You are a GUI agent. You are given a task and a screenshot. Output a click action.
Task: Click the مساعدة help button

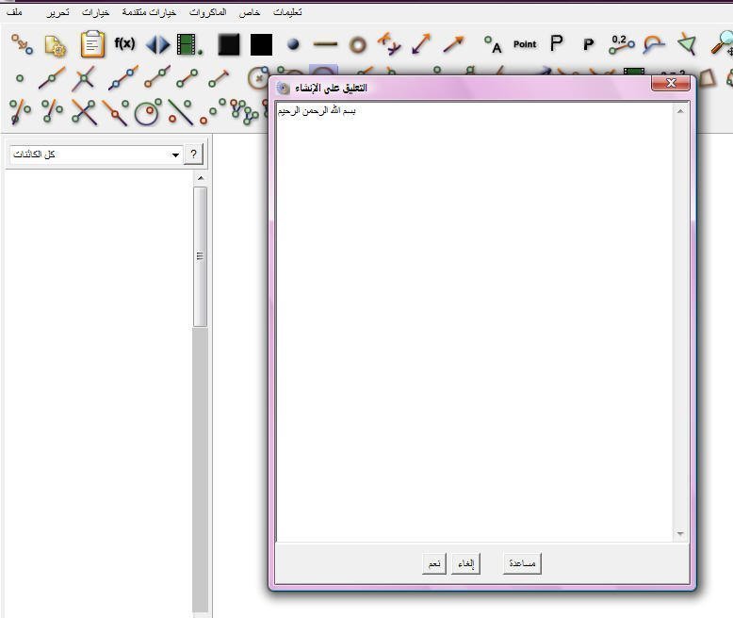(522, 563)
